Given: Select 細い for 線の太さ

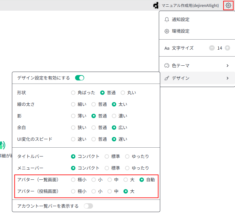Looking at the screenshot, I should click(x=73, y=104).
